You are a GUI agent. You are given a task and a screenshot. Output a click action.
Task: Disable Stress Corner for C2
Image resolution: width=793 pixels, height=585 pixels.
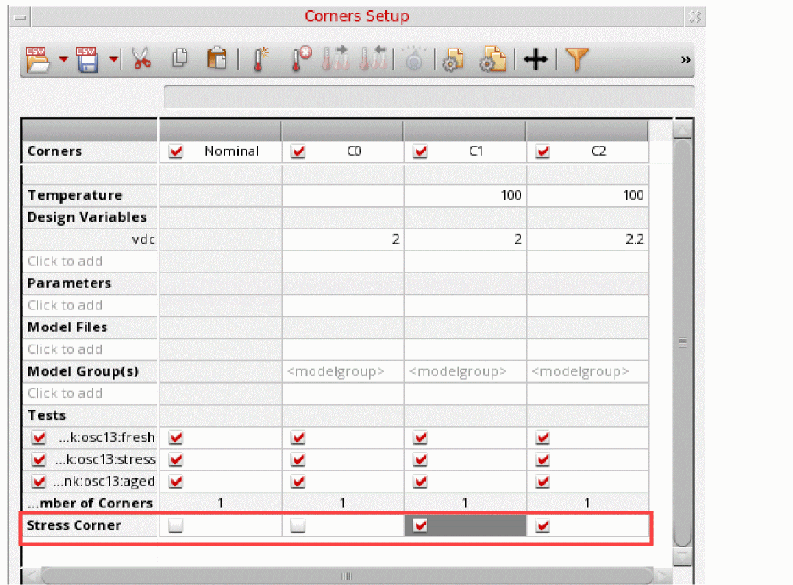tap(542, 525)
